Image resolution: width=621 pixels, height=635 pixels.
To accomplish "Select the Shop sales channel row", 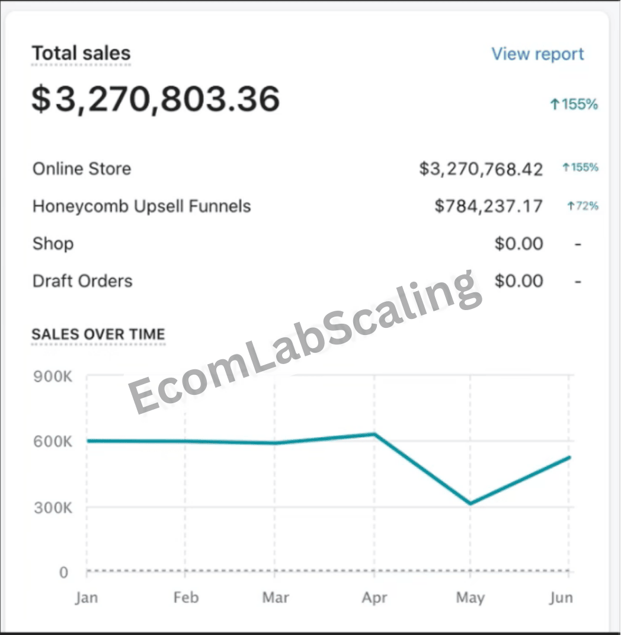I will coord(53,244).
